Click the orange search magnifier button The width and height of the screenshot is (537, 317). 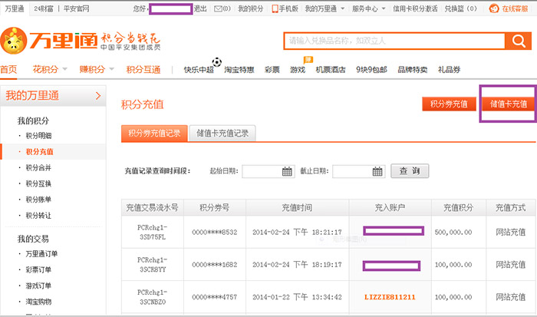(518, 41)
